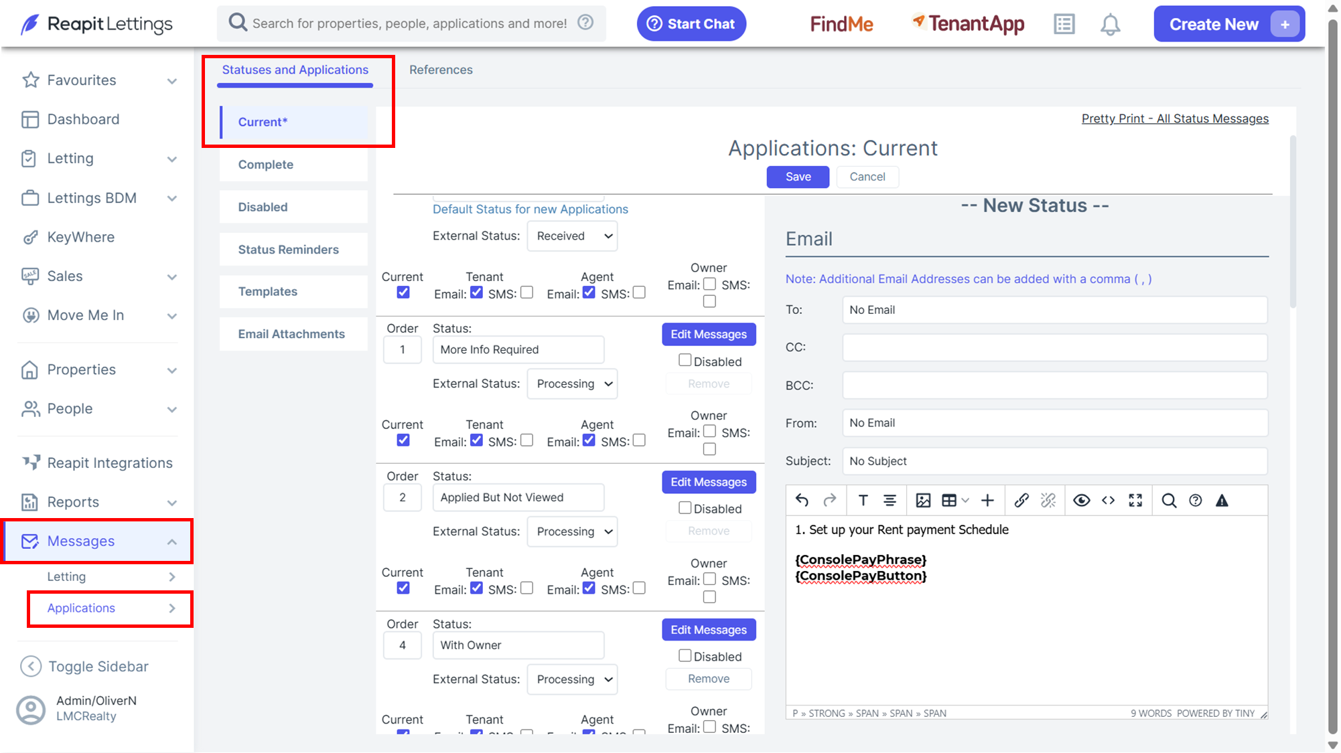Click the plus insert icon in the editor

[987, 500]
